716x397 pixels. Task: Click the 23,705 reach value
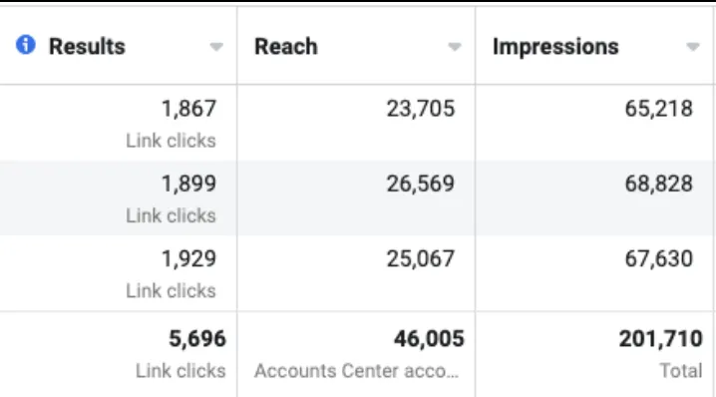pos(421,109)
